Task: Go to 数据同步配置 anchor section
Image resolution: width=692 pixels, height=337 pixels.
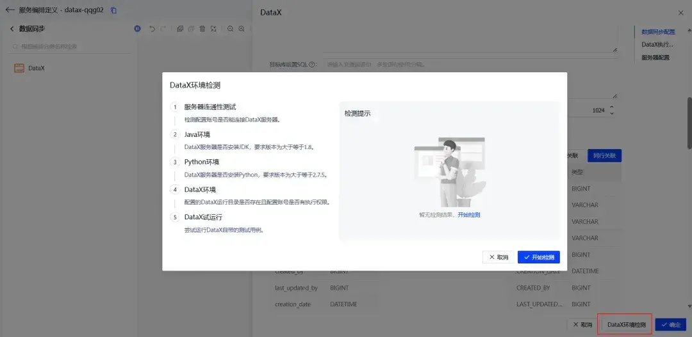Action: pyautogui.click(x=658, y=32)
